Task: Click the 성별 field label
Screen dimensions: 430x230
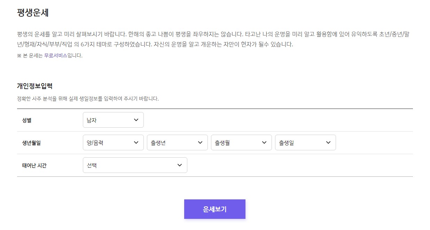Action: click(x=26, y=120)
